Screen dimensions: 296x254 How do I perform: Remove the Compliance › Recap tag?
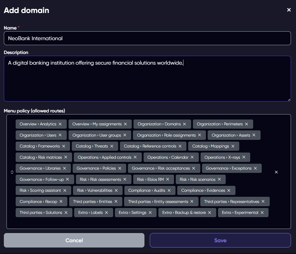tap(61, 201)
